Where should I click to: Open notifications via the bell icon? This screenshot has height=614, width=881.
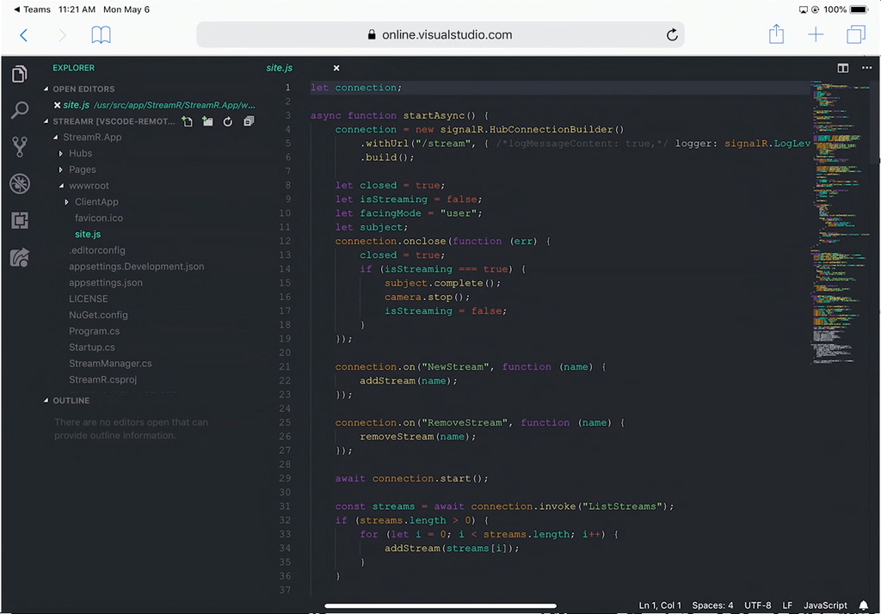tap(863, 605)
